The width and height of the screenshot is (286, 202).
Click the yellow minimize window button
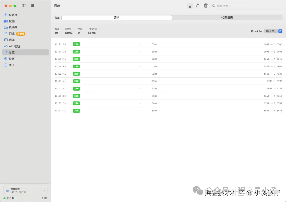point(10,6)
